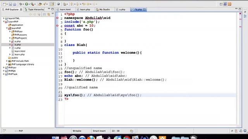Click the Debug gear toolbar icon
This screenshot has width=248, height=139.
click(21, 4)
